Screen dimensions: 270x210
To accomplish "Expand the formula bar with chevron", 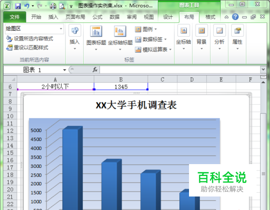I will [x=264, y=69].
